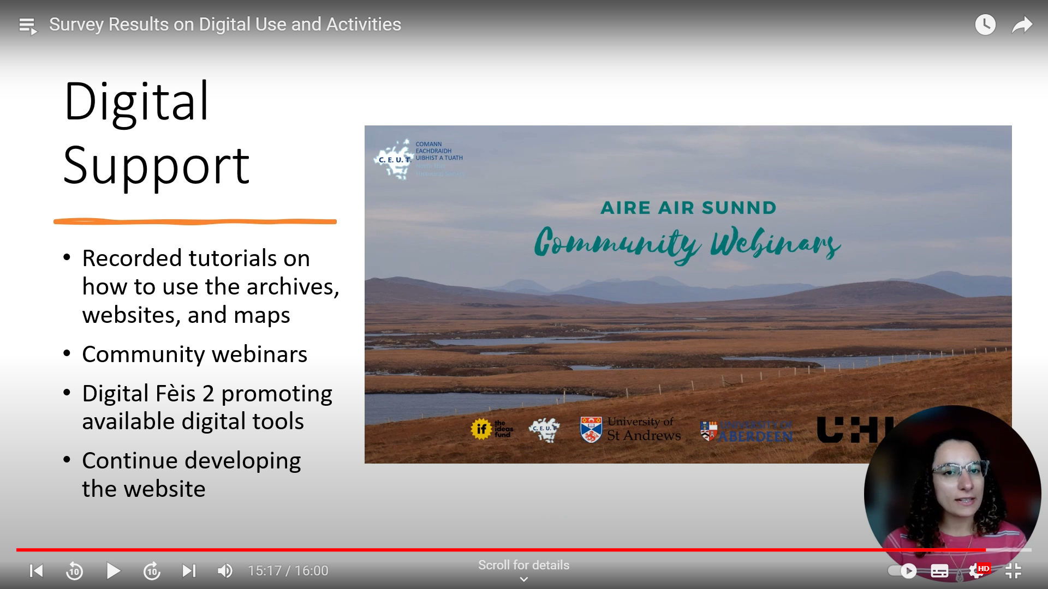The image size is (1048, 589).
Task: Exit full screen mode
Action: tap(1013, 571)
